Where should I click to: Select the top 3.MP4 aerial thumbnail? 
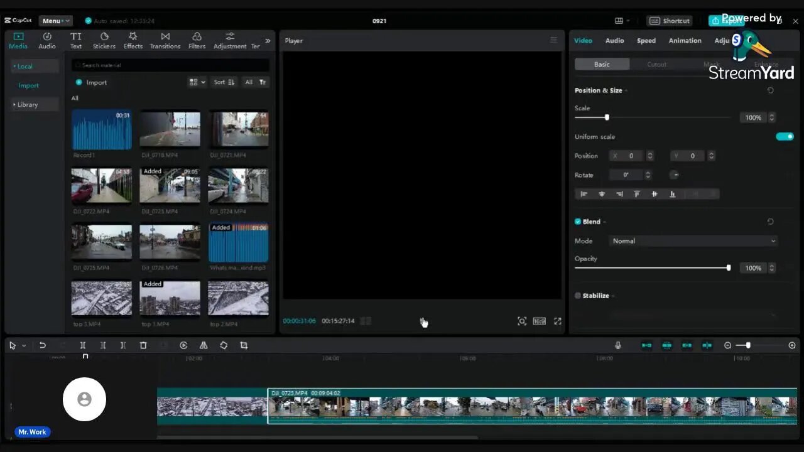(102, 298)
